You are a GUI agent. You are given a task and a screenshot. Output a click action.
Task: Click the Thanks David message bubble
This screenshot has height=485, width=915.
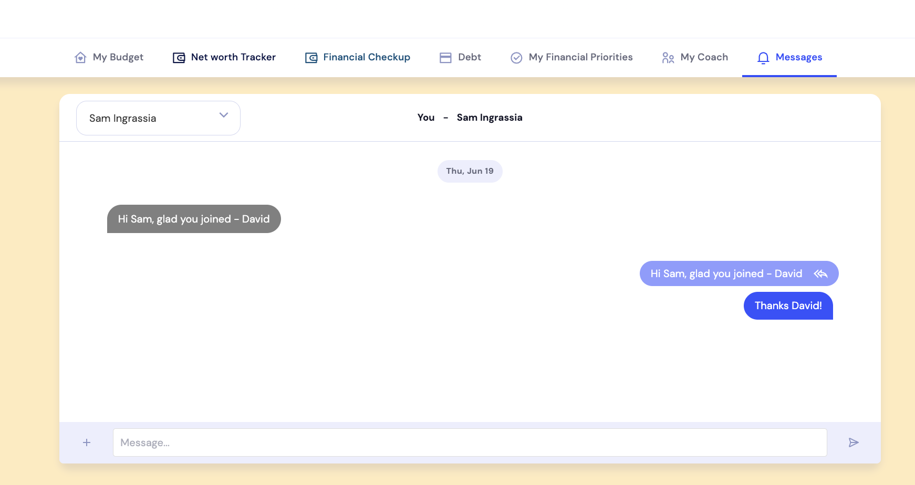[788, 305]
